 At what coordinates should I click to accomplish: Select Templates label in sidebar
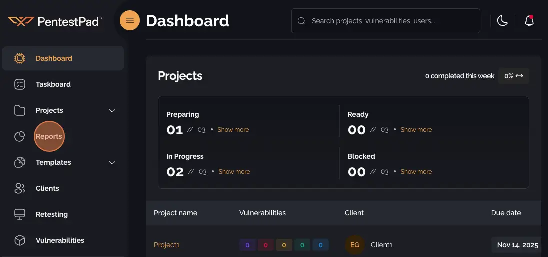tap(53, 162)
